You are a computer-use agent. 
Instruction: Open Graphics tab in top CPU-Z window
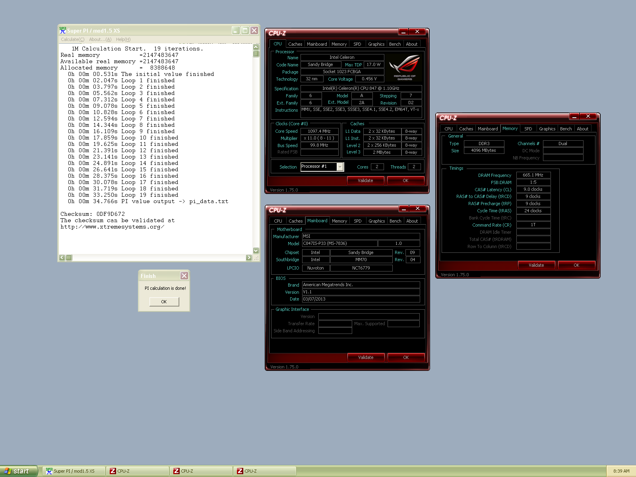tap(376, 44)
